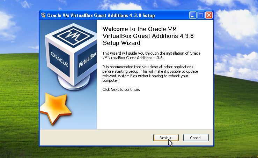Viewport: 258px width, 158px height.
Task: Close the setup window with red X
Action: pos(209,15)
